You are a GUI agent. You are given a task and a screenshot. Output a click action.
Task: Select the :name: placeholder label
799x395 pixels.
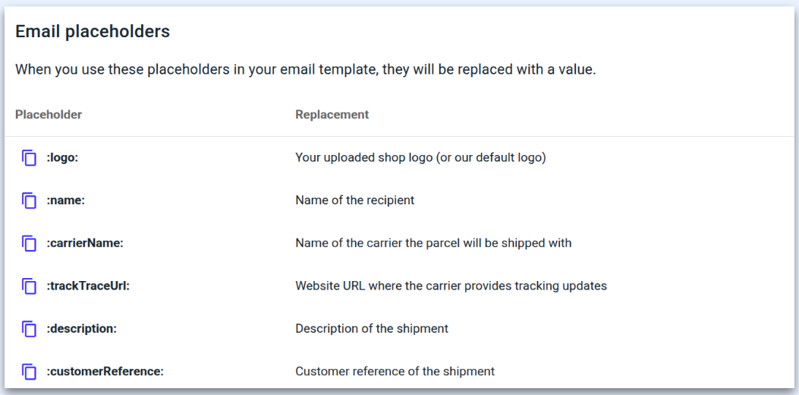pyautogui.click(x=66, y=201)
